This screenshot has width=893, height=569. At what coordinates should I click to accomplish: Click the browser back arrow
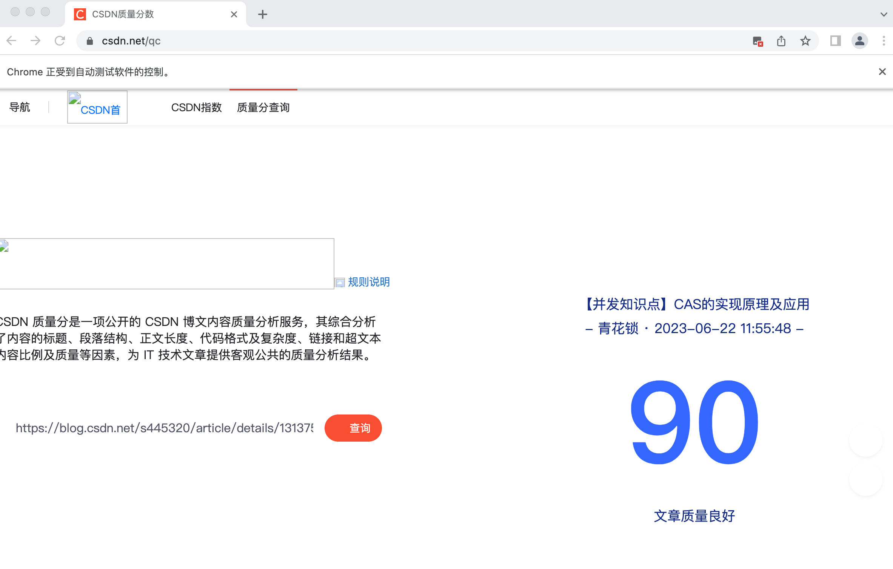pyautogui.click(x=12, y=41)
